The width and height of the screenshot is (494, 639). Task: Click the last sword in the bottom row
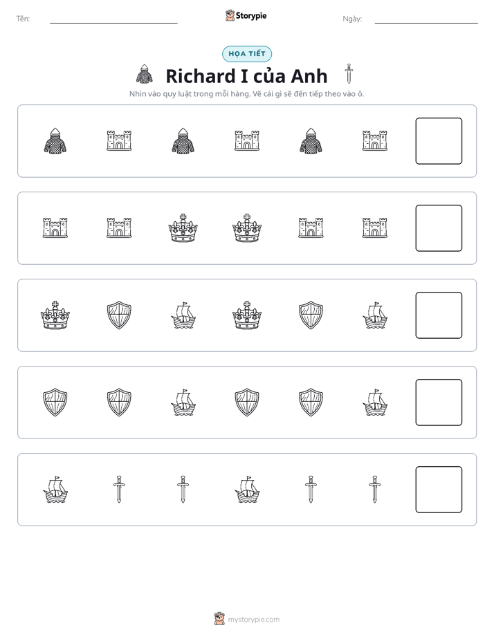pyautogui.click(x=374, y=490)
